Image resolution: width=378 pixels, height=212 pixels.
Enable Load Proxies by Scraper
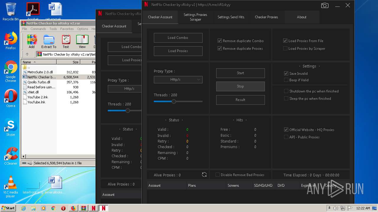coord(285,48)
